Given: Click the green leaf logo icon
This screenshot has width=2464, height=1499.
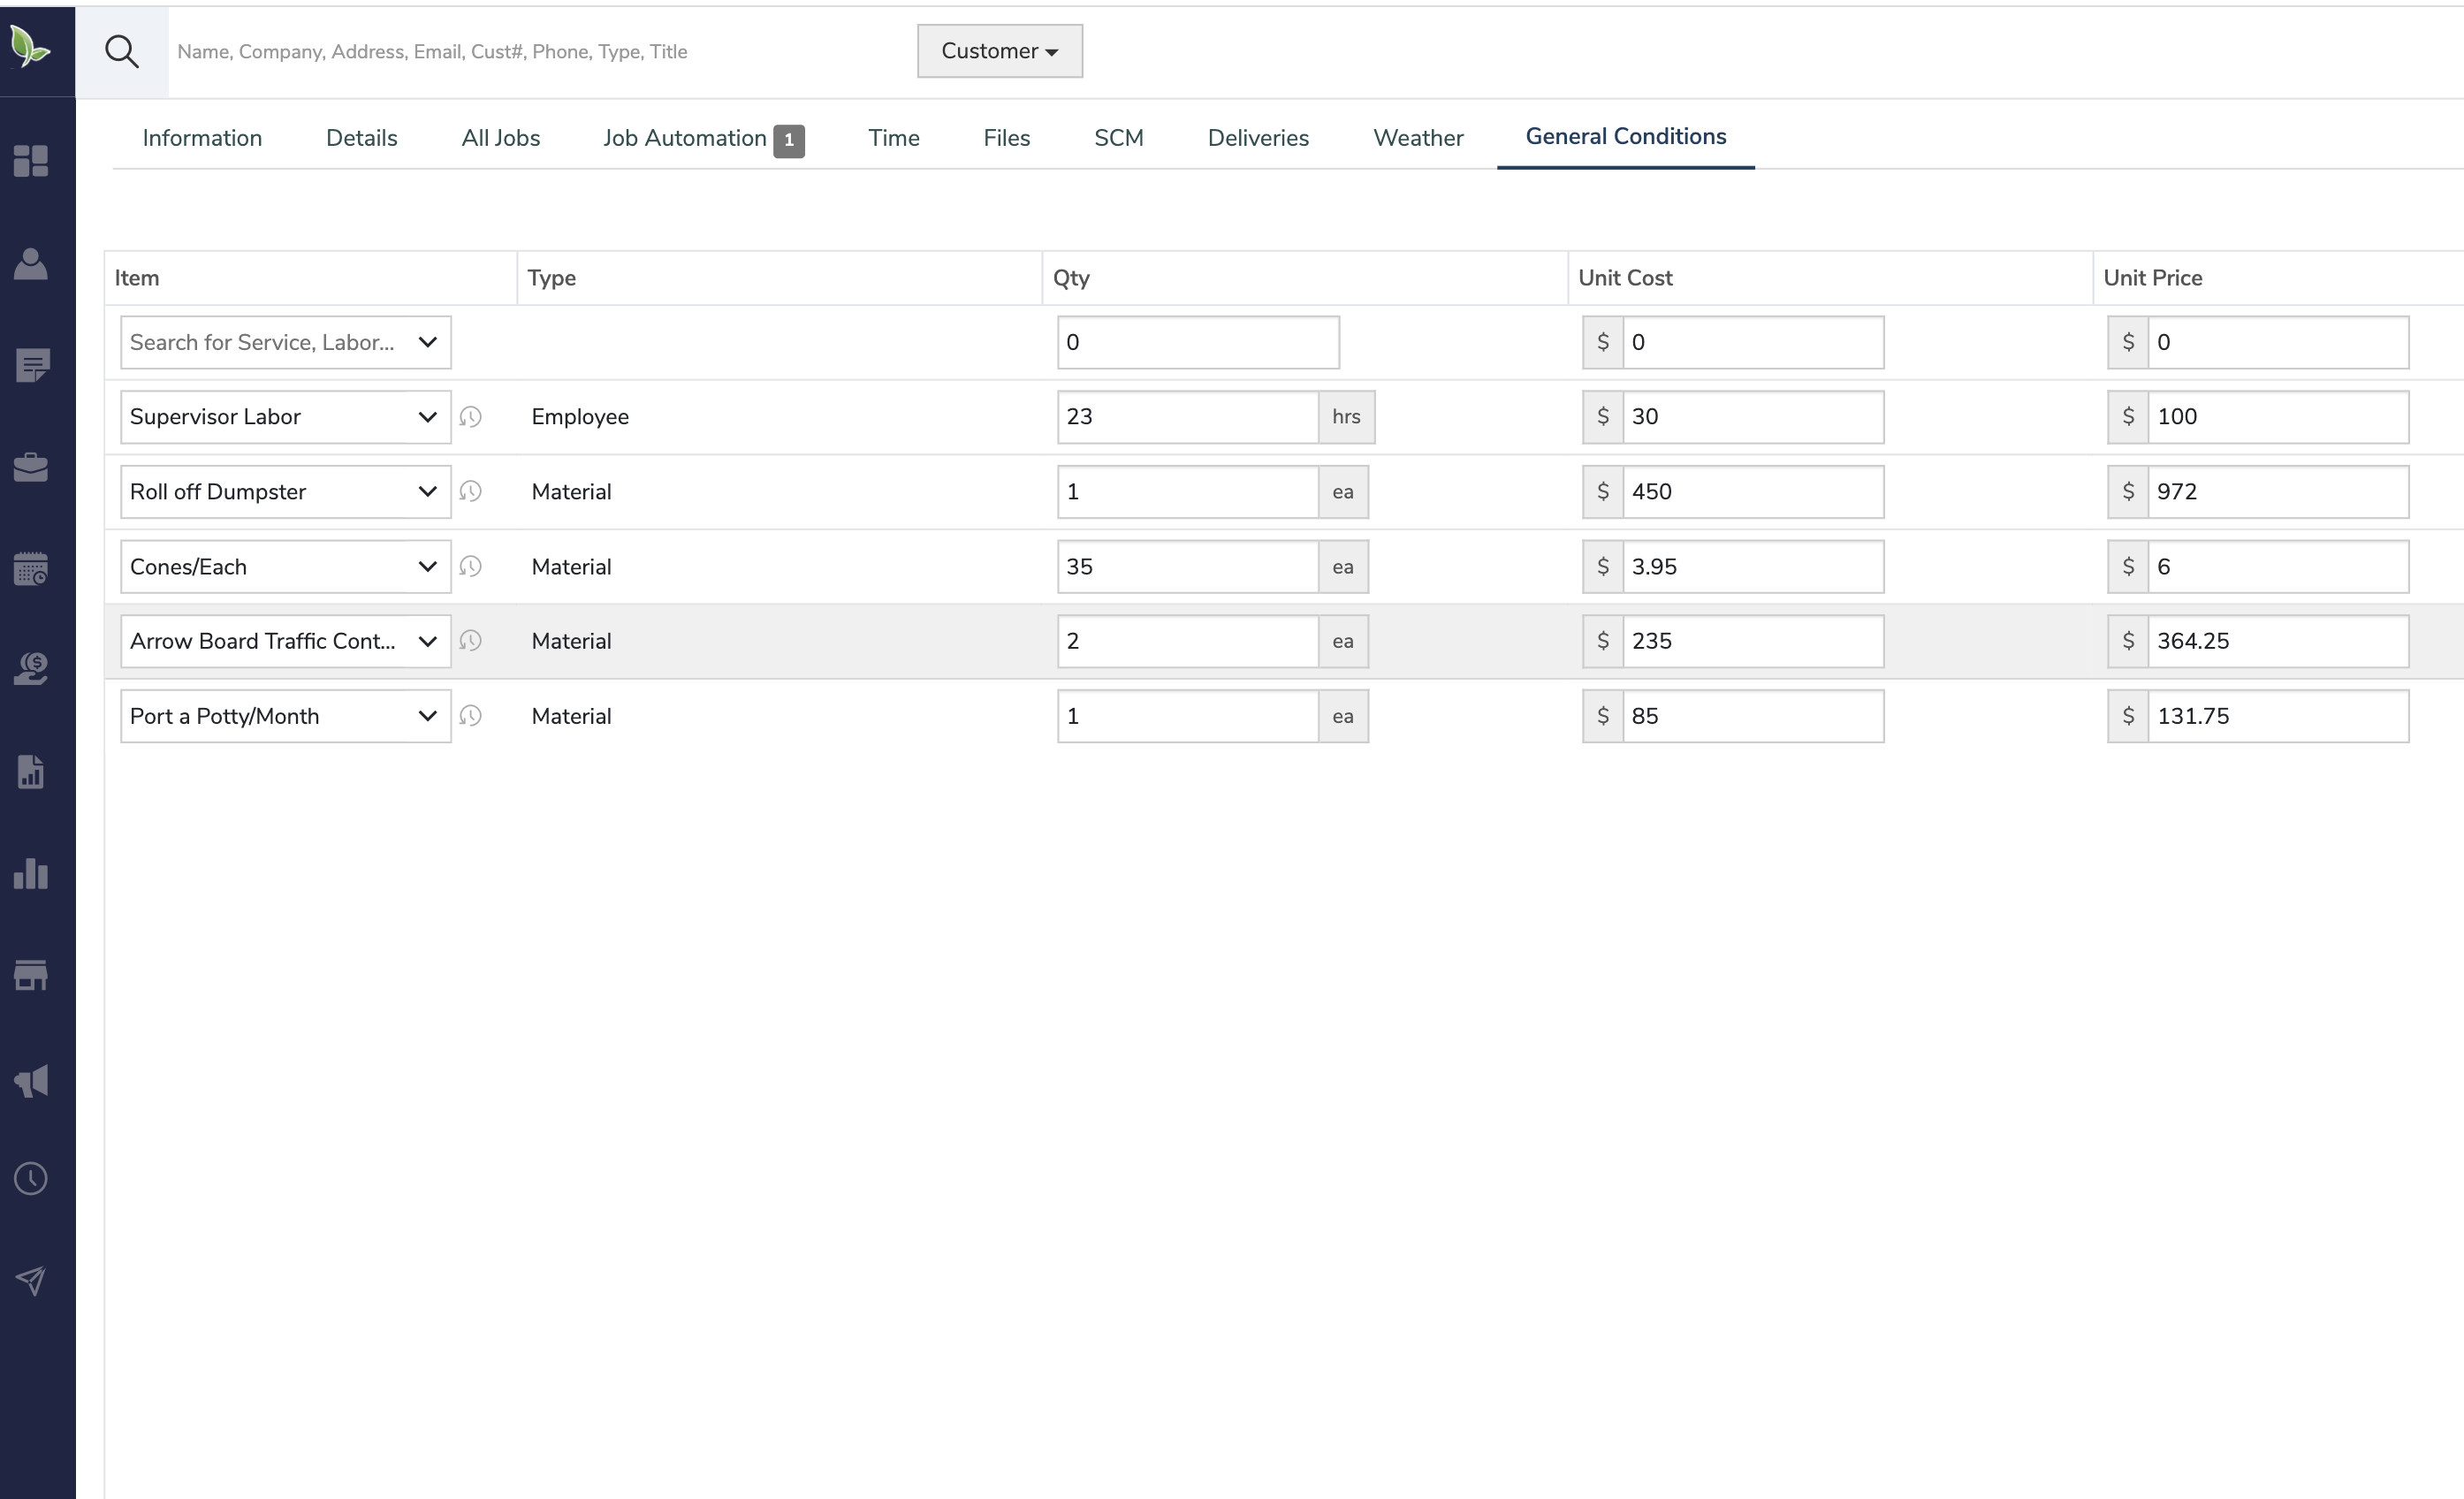Looking at the screenshot, I should point(30,47).
